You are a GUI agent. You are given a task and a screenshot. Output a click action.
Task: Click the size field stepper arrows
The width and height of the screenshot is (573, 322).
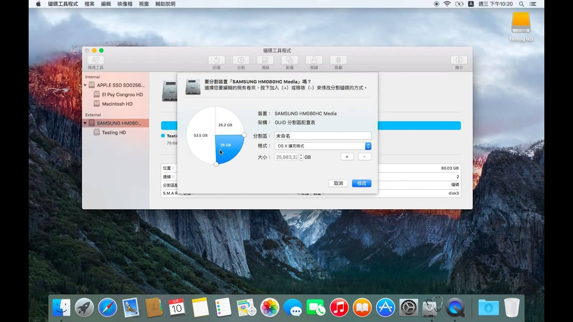(301, 157)
